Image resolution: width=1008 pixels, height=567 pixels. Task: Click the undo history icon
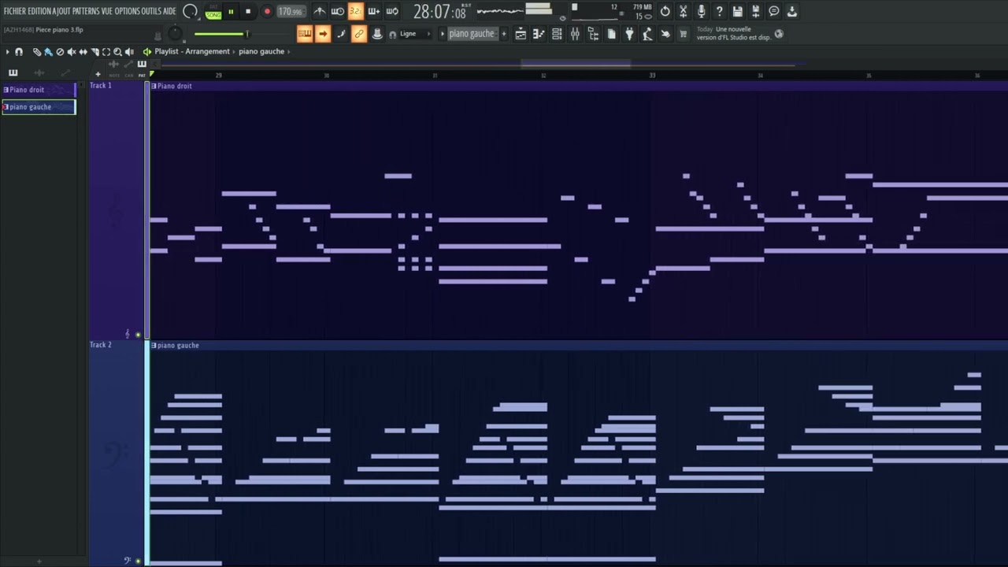pyautogui.click(x=665, y=11)
